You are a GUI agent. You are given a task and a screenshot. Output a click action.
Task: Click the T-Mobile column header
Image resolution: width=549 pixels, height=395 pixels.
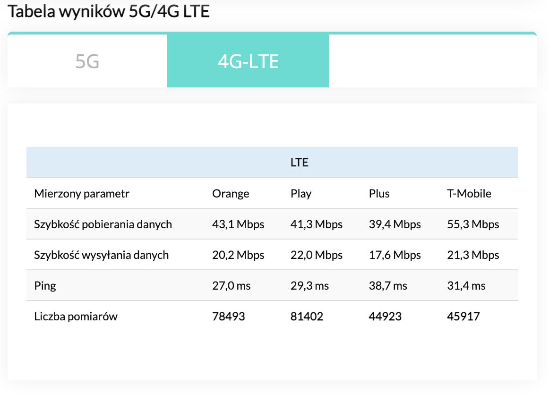[469, 193]
